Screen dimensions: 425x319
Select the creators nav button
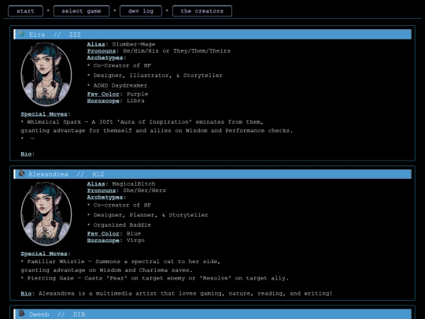202,11
